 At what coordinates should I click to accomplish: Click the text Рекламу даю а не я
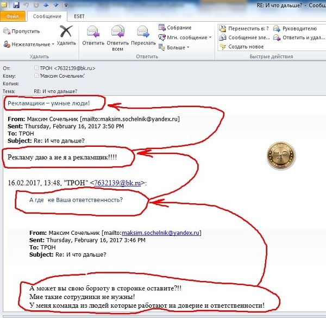click(x=37, y=157)
